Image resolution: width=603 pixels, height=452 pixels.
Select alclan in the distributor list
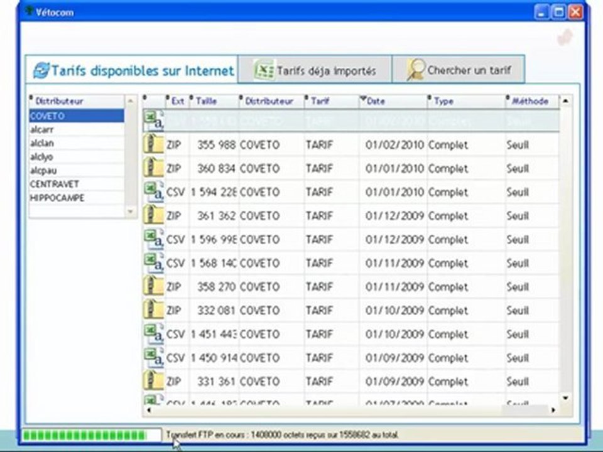tap(77, 143)
